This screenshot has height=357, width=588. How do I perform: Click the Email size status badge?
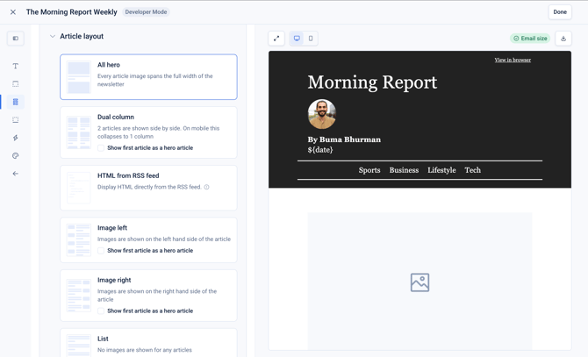pos(530,39)
